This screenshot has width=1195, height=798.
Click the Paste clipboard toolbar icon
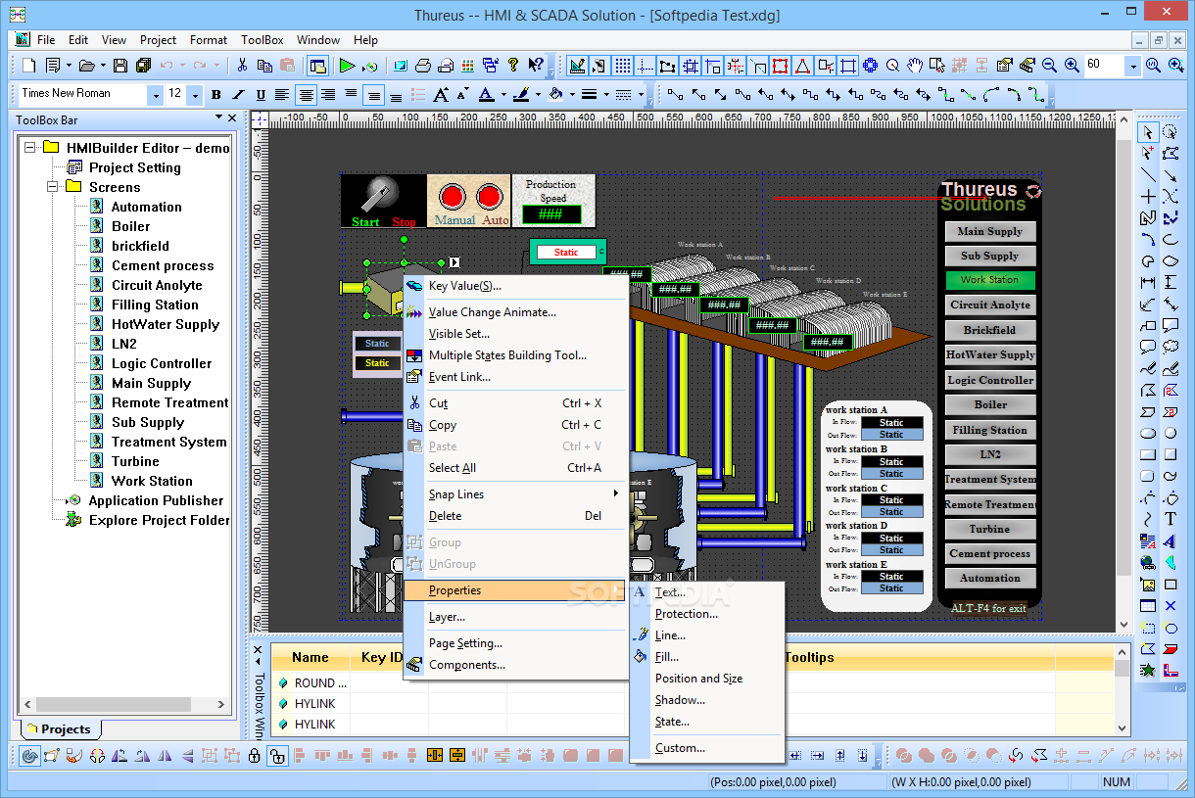pos(287,66)
